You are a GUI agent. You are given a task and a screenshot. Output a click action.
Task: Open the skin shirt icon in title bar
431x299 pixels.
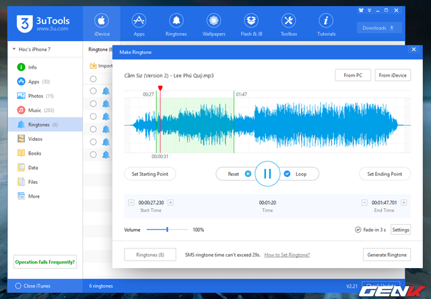point(361,11)
